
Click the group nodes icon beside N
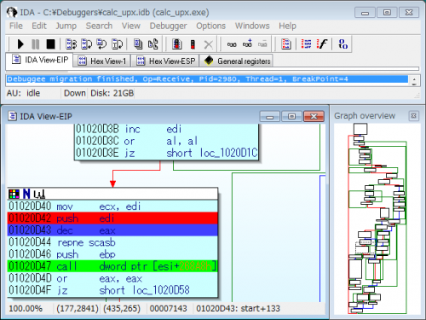click(x=39, y=195)
